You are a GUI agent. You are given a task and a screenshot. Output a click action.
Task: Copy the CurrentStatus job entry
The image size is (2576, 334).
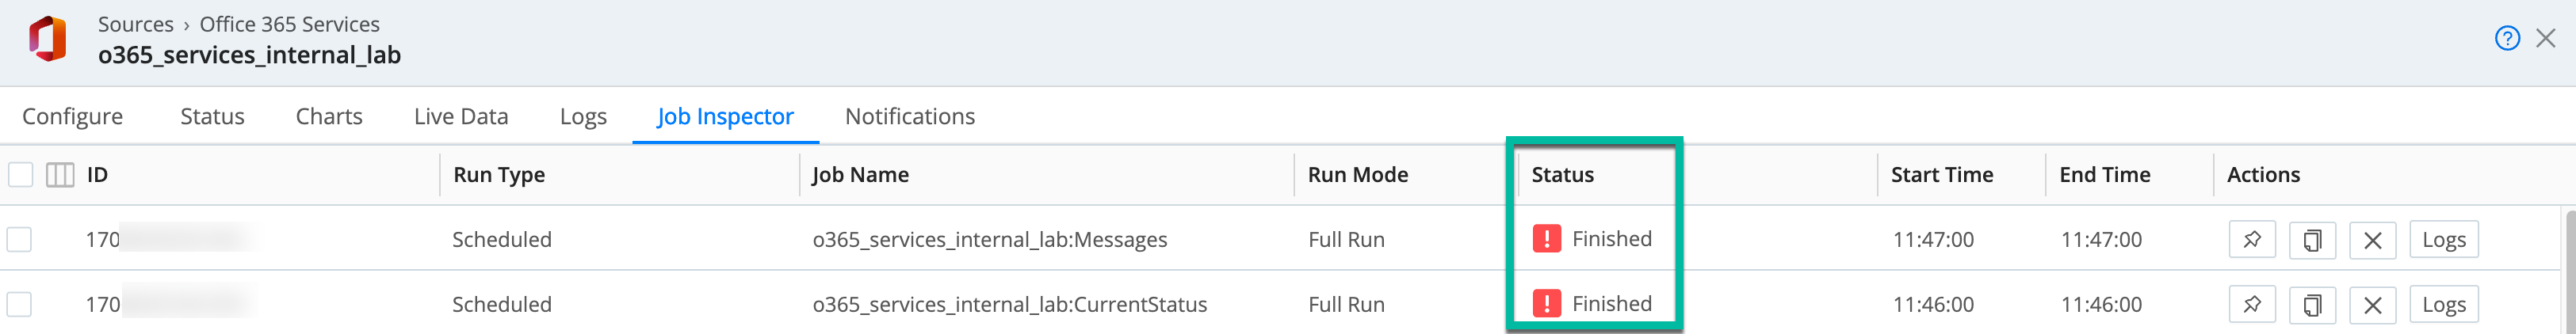tap(2311, 304)
